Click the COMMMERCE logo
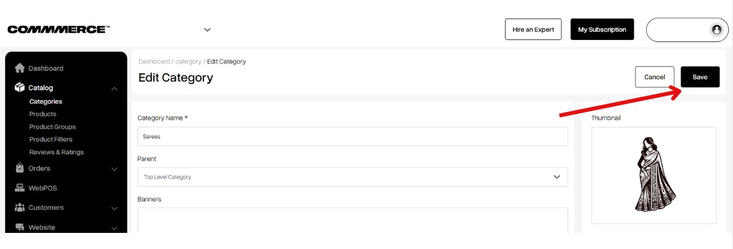The height and width of the screenshot is (249, 733). [x=59, y=30]
